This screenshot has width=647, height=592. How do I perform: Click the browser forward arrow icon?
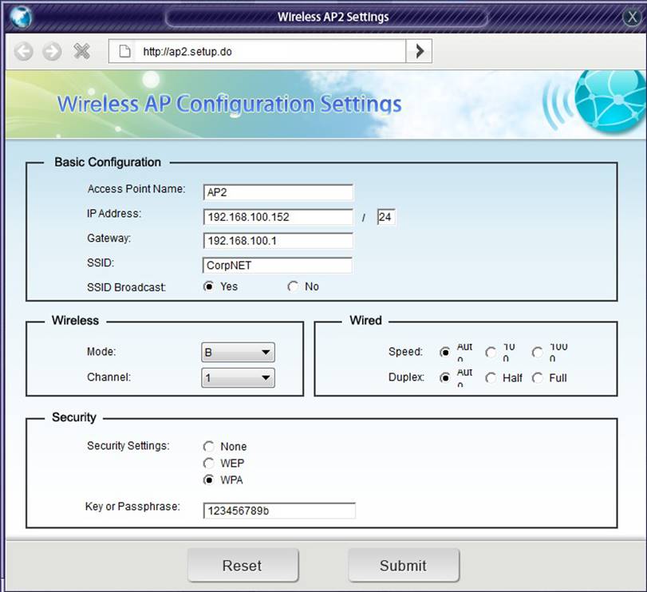click(52, 52)
